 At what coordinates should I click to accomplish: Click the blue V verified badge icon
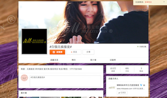point(141,85)
